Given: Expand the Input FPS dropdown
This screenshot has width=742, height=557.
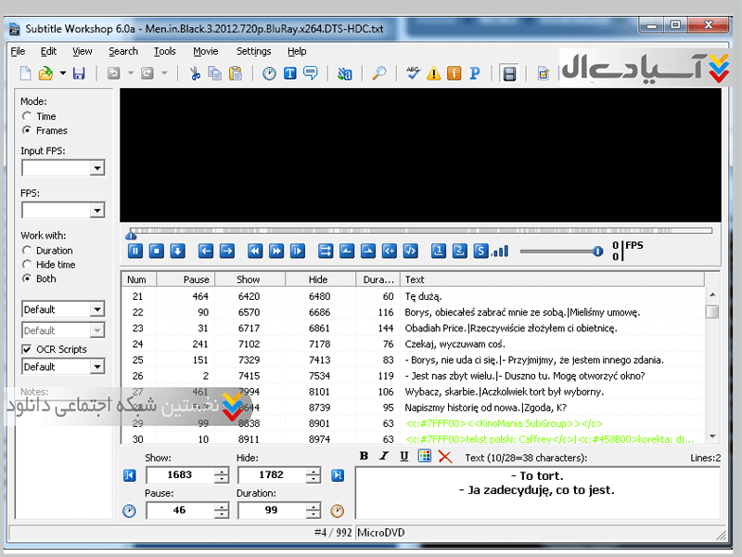Looking at the screenshot, I should click(x=96, y=168).
